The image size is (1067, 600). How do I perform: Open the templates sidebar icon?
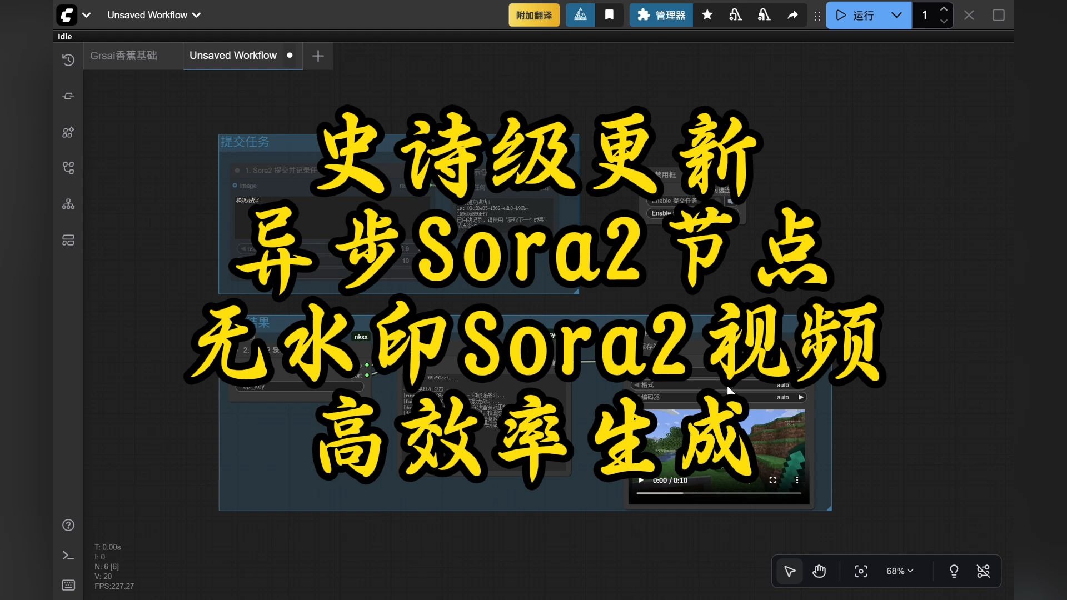[x=68, y=240]
